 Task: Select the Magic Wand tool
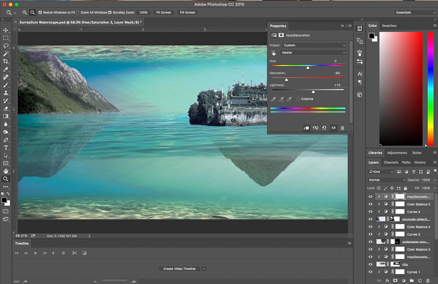click(5, 54)
